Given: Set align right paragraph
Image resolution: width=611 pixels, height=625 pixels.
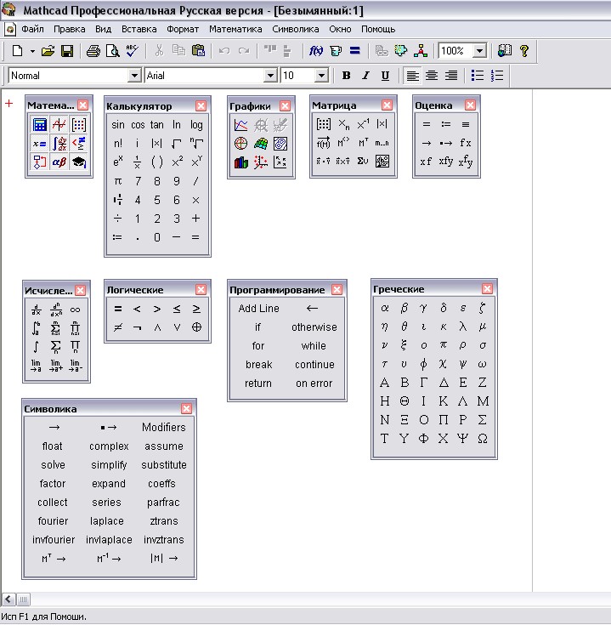Looking at the screenshot, I should coord(451,76).
